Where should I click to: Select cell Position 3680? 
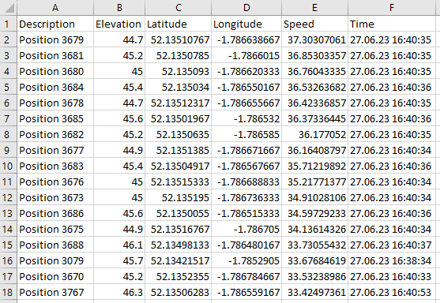click(55, 71)
